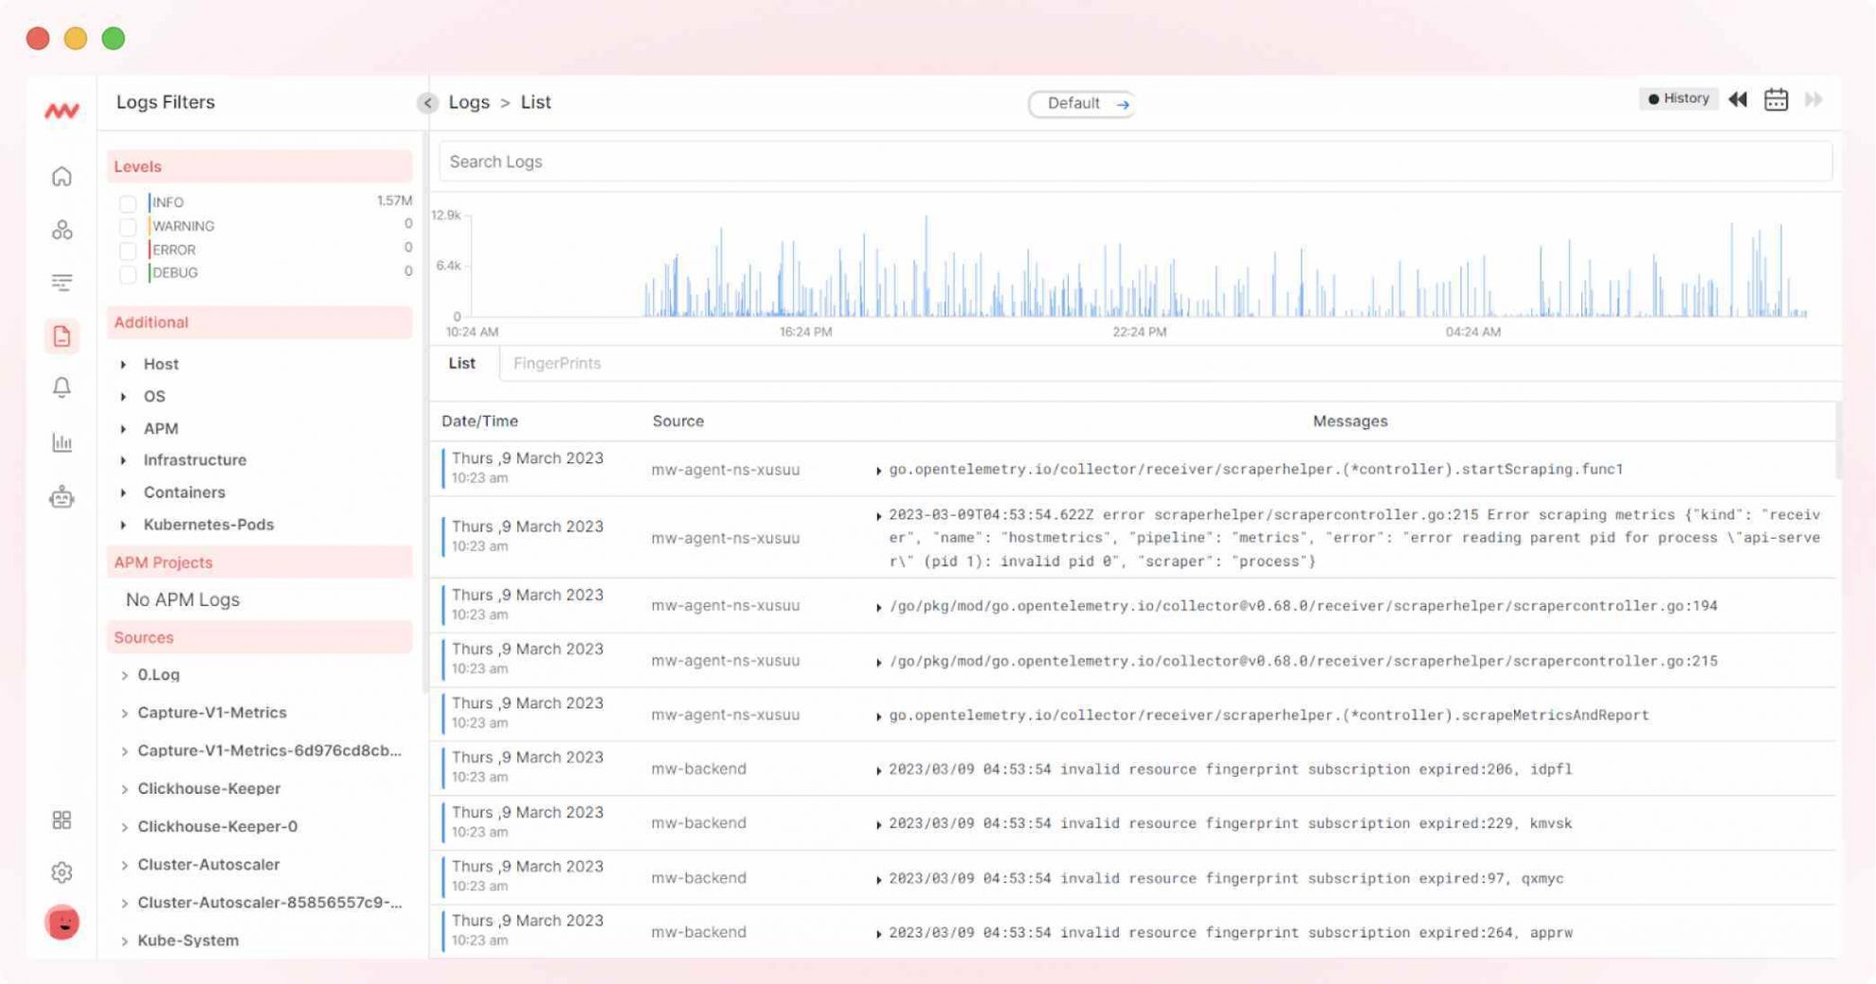This screenshot has width=1876, height=984.
Task: Open the calendar date picker
Action: [1776, 98]
